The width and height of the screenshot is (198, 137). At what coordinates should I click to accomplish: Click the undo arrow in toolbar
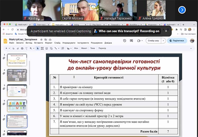[13, 48]
